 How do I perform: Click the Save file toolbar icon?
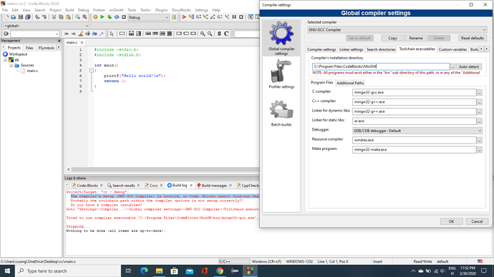pyautogui.click(x=21, y=17)
